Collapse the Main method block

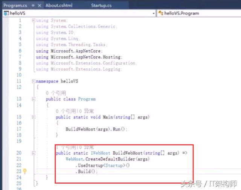(34, 117)
